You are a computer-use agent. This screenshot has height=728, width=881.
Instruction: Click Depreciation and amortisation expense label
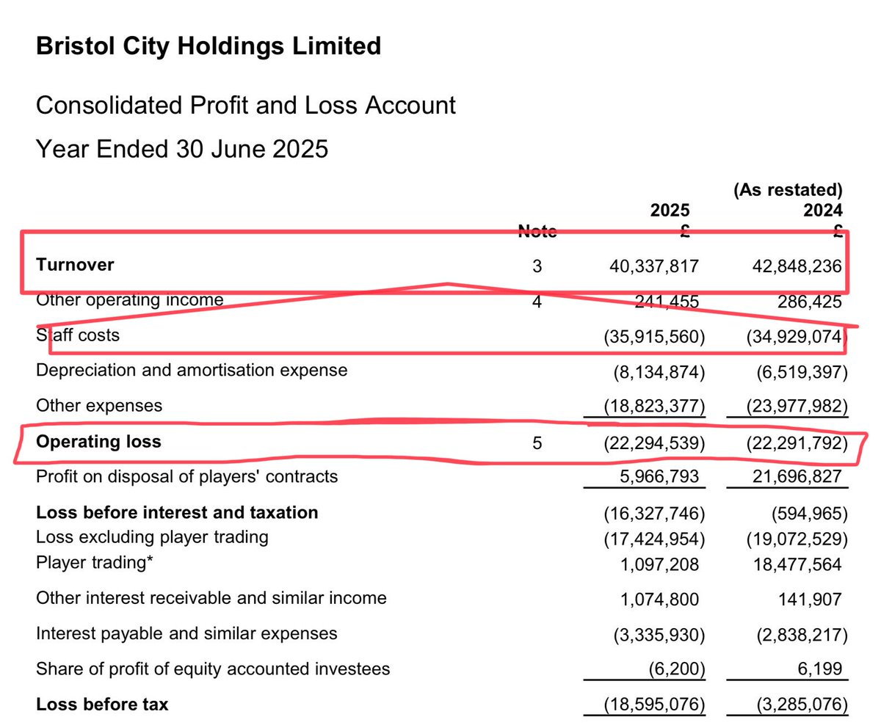click(x=192, y=371)
